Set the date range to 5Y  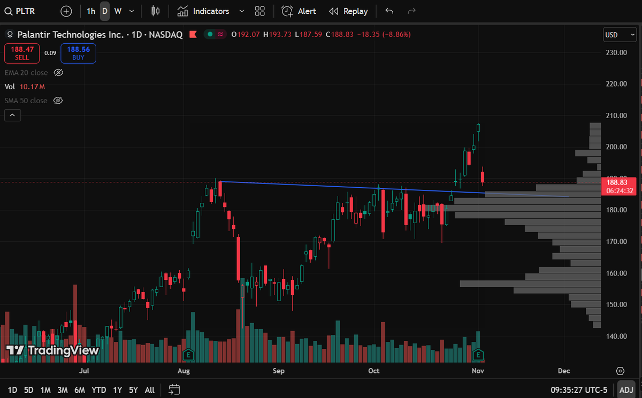(133, 390)
